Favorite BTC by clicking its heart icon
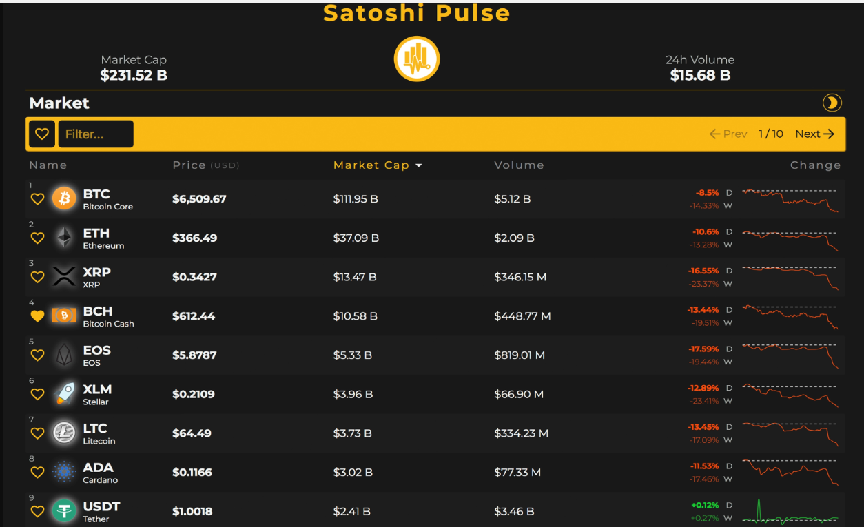The height and width of the screenshot is (527, 864). [37, 198]
